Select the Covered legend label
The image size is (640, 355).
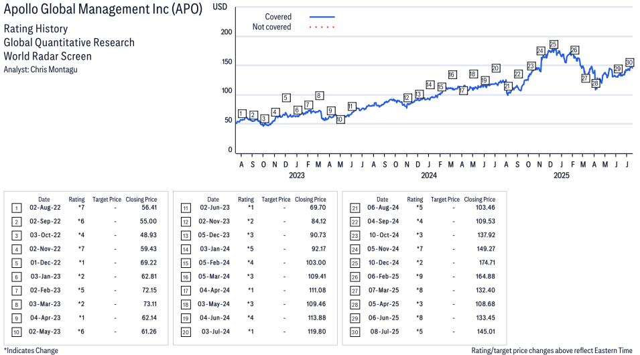pos(278,17)
